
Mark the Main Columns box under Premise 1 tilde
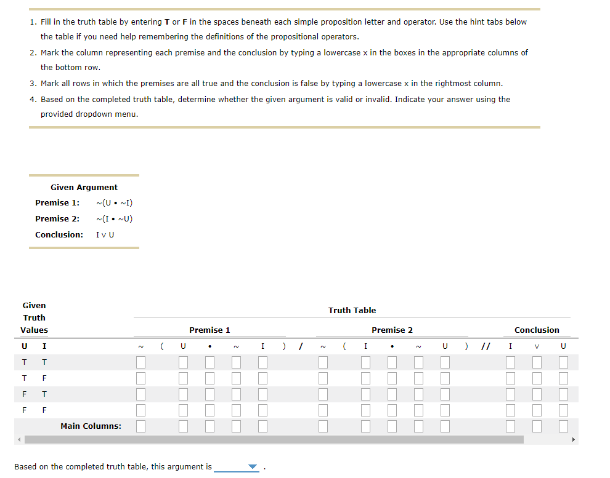tap(140, 426)
